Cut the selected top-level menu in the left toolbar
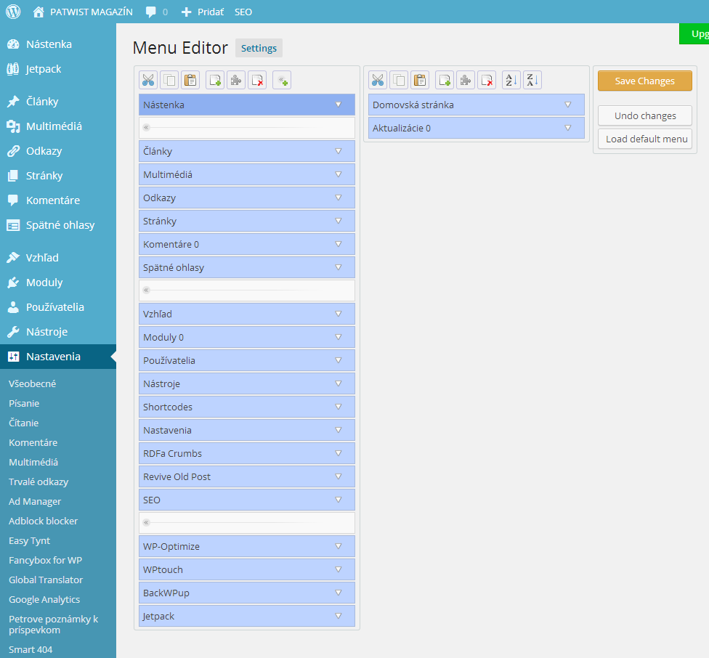The image size is (709, 658). [148, 81]
